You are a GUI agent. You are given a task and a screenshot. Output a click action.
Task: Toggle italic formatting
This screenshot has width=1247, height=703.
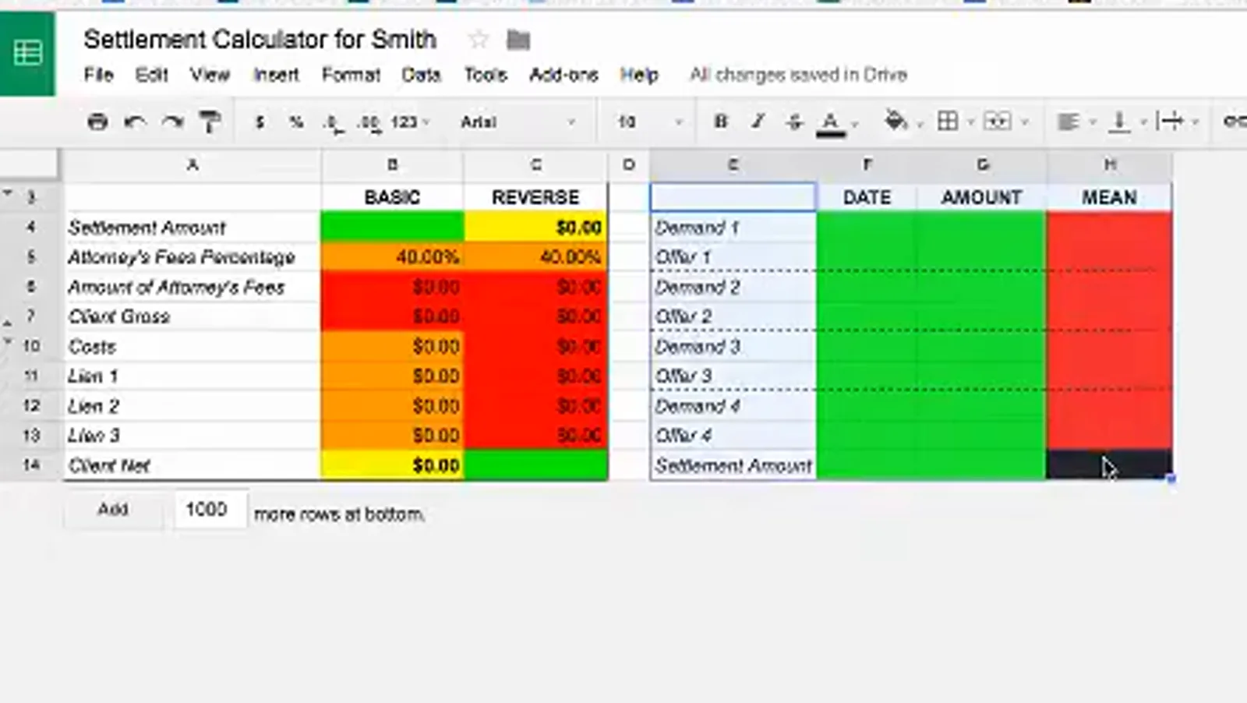coord(758,122)
